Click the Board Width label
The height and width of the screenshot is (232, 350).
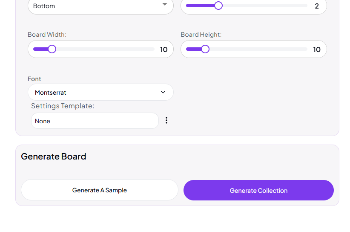click(x=47, y=35)
